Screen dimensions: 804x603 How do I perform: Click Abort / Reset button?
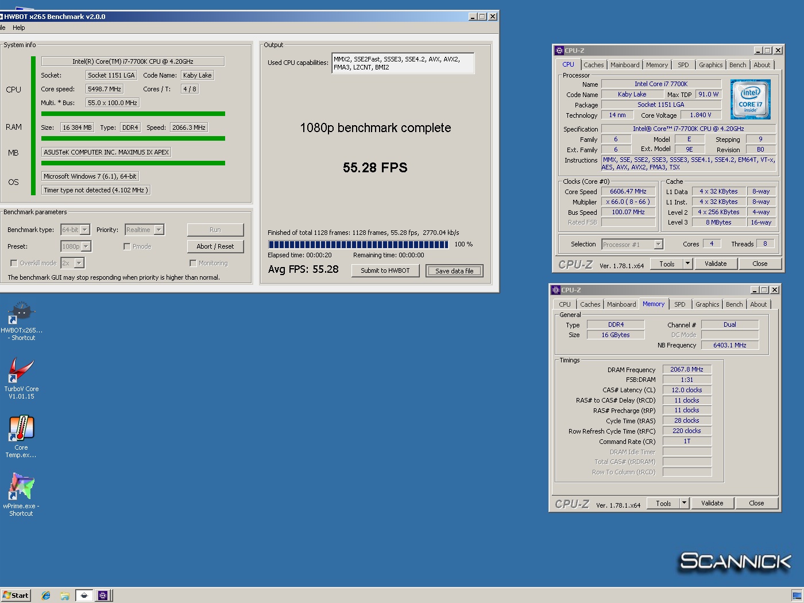click(x=215, y=246)
